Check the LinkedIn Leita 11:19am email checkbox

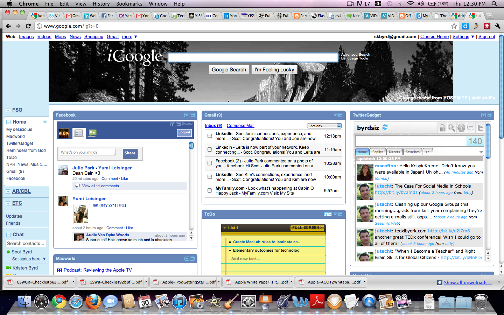pos(210,149)
